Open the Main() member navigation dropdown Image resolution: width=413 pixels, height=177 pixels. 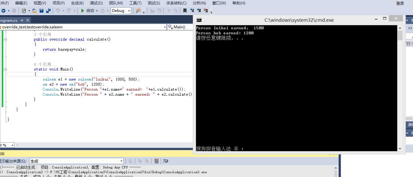180,27
